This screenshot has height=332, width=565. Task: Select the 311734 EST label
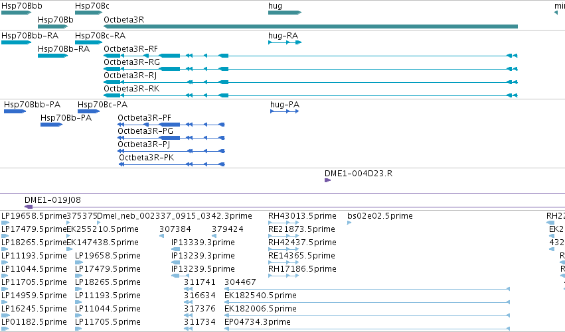click(200, 322)
